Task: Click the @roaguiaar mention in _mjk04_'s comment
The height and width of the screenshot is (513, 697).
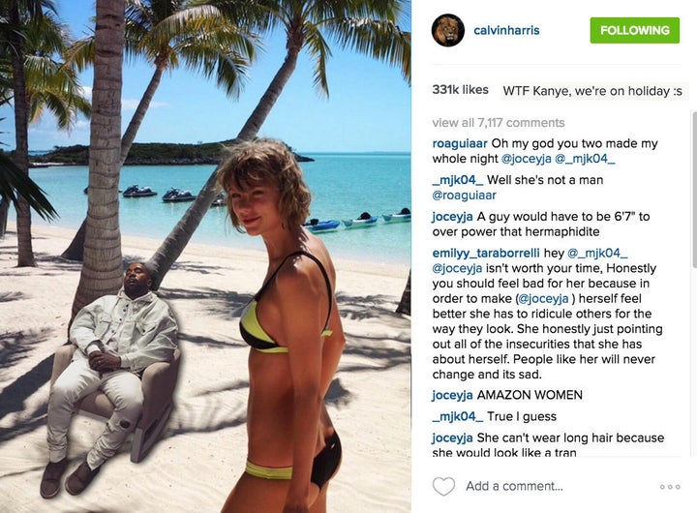Action: [464, 196]
